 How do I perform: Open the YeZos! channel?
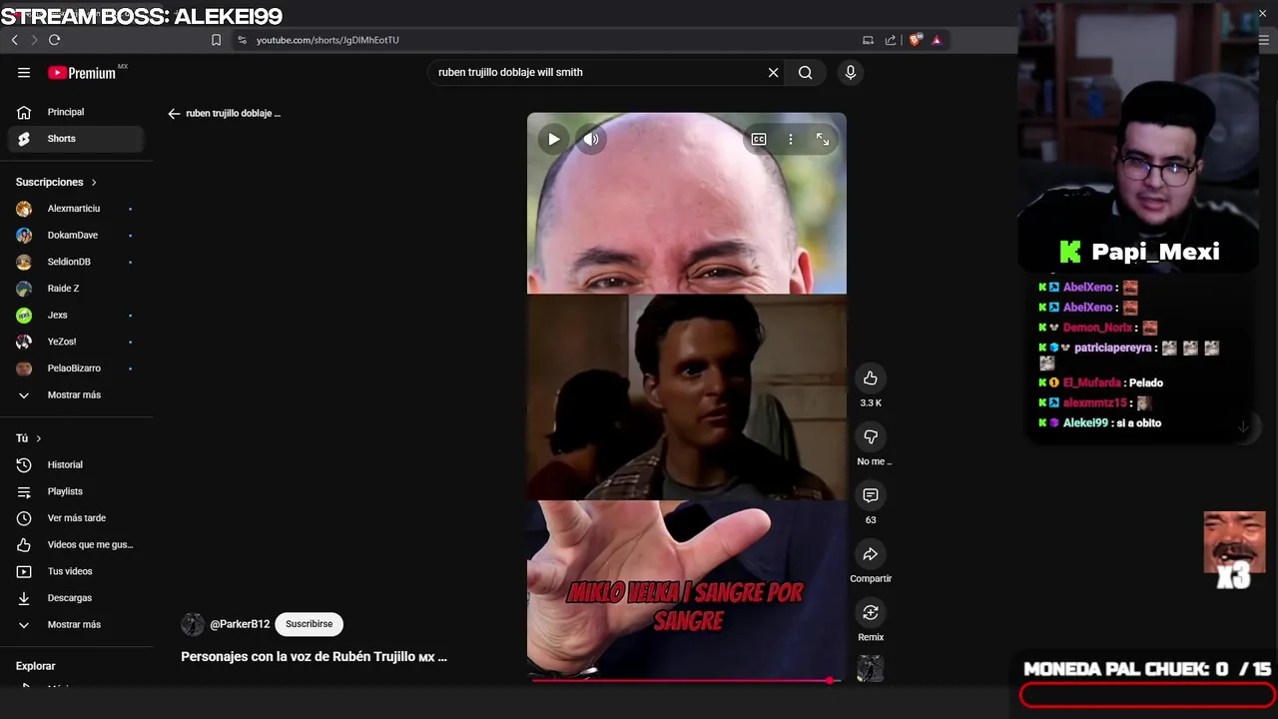[x=76, y=342]
